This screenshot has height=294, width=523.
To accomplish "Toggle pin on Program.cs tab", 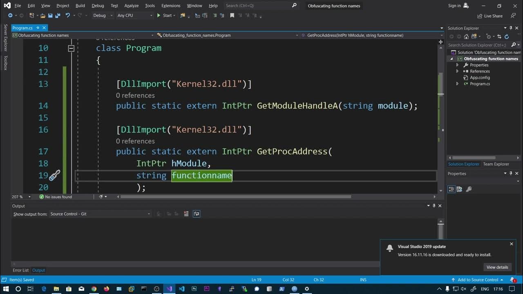I will point(38,28).
